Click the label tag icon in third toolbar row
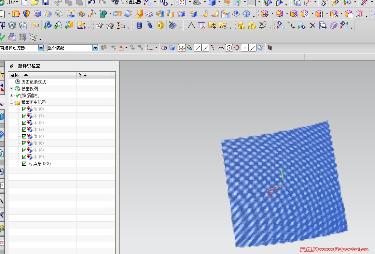The image size is (375, 254). click(x=35, y=25)
